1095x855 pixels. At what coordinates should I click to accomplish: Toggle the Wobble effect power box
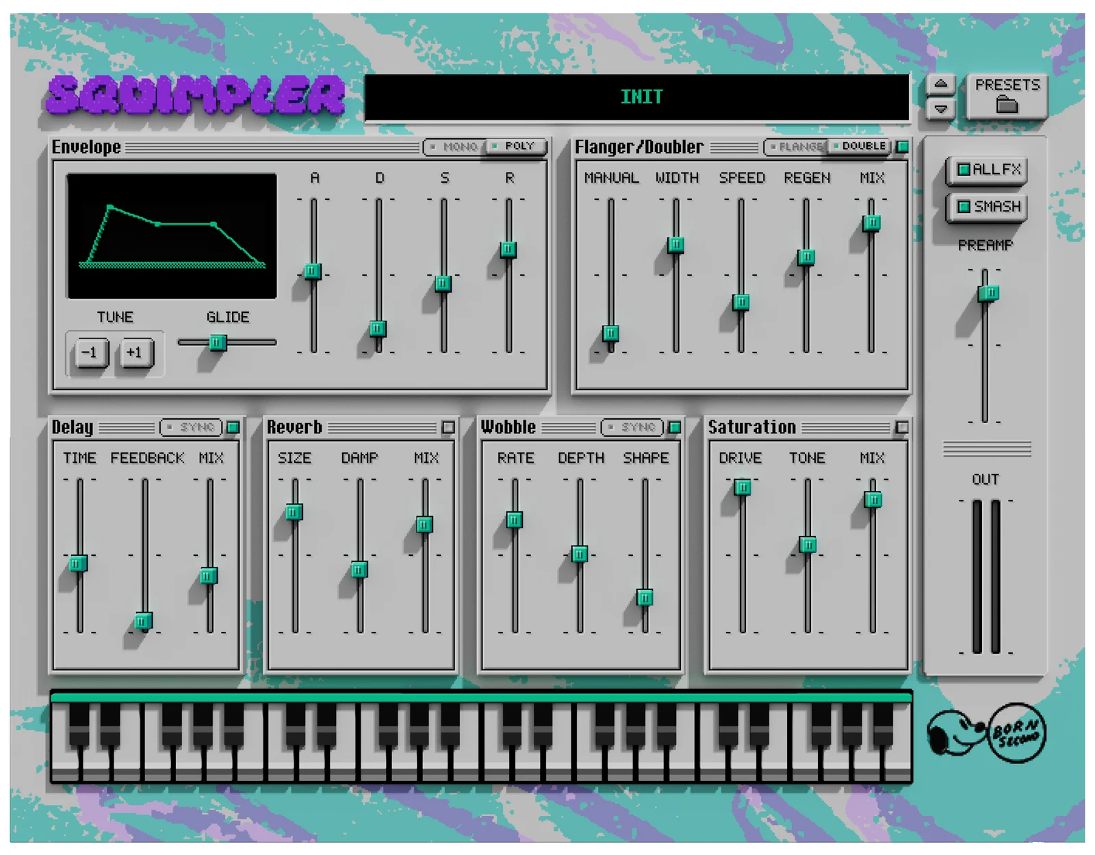pyautogui.click(x=675, y=427)
